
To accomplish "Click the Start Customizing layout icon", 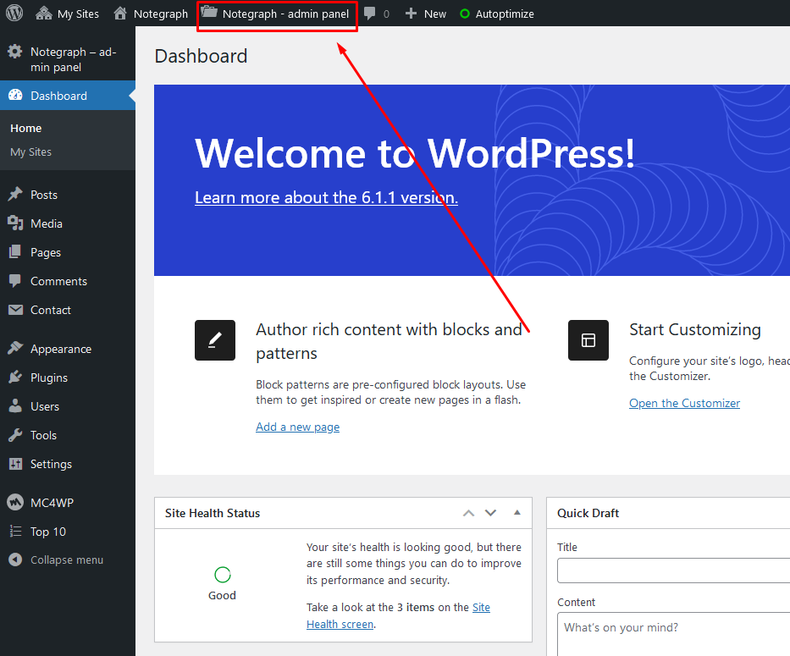I will [x=588, y=340].
